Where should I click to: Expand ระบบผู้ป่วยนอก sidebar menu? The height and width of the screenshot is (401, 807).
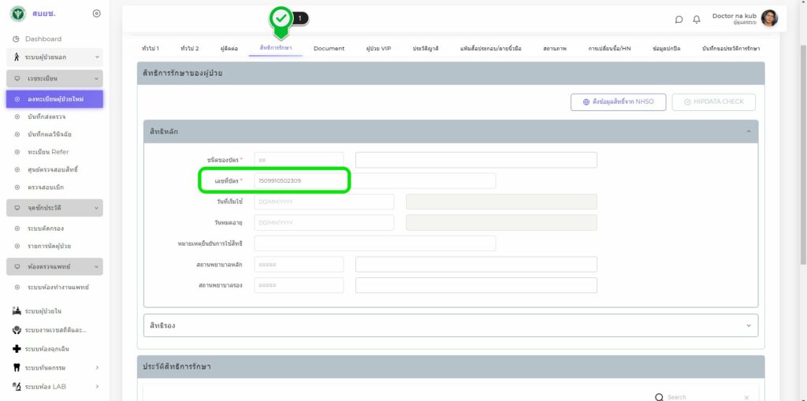(96, 57)
